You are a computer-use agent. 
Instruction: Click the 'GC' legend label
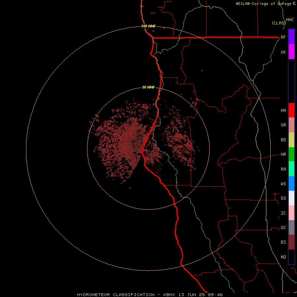[x=283, y=228]
